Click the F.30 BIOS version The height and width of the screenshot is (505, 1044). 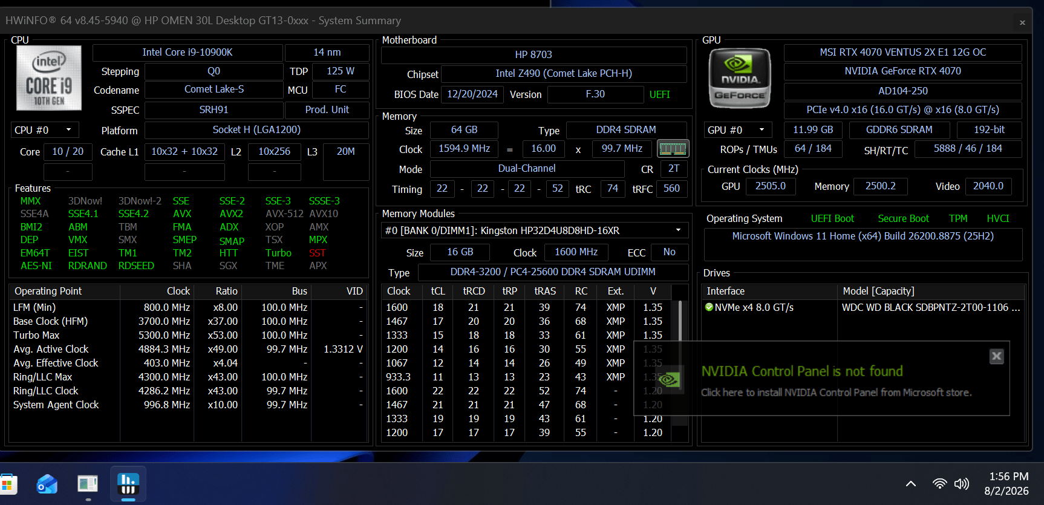pyautogui.click(x=595, y=94)
